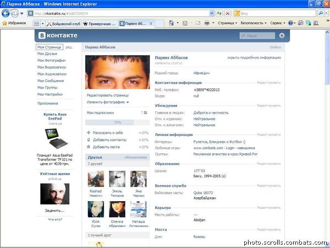Click изменить статус under profile name
The height and width of the screenshot is (248, 330).
(x=169, y=63)
